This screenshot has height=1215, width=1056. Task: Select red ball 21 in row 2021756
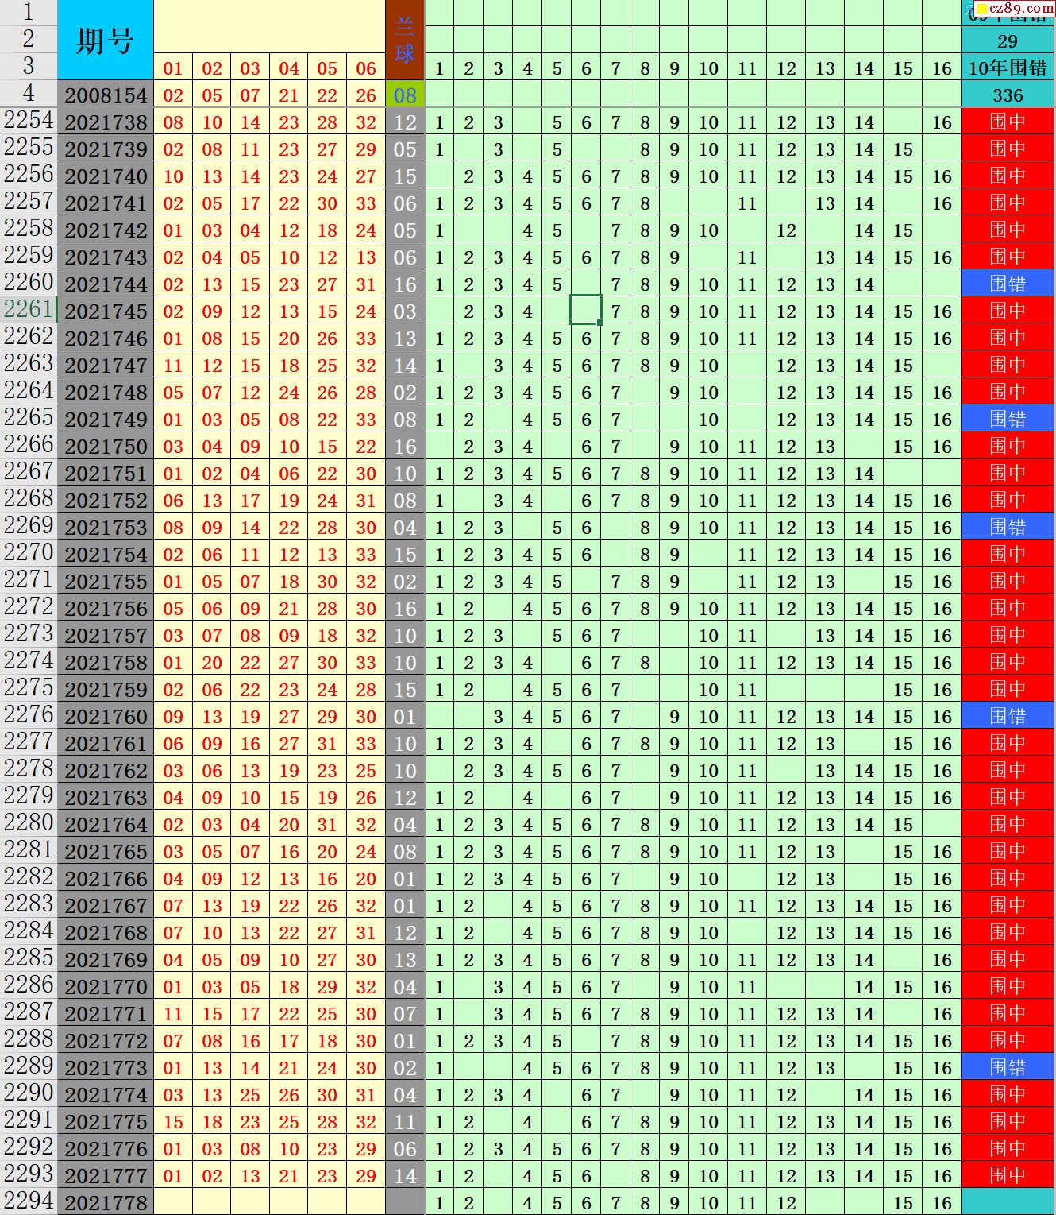tap(289, 608)
